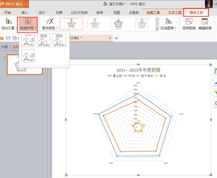This screenshot has height=178, width=217.
Task: Close the 演示文稿1 document tab
Action: tap(110, 38)
